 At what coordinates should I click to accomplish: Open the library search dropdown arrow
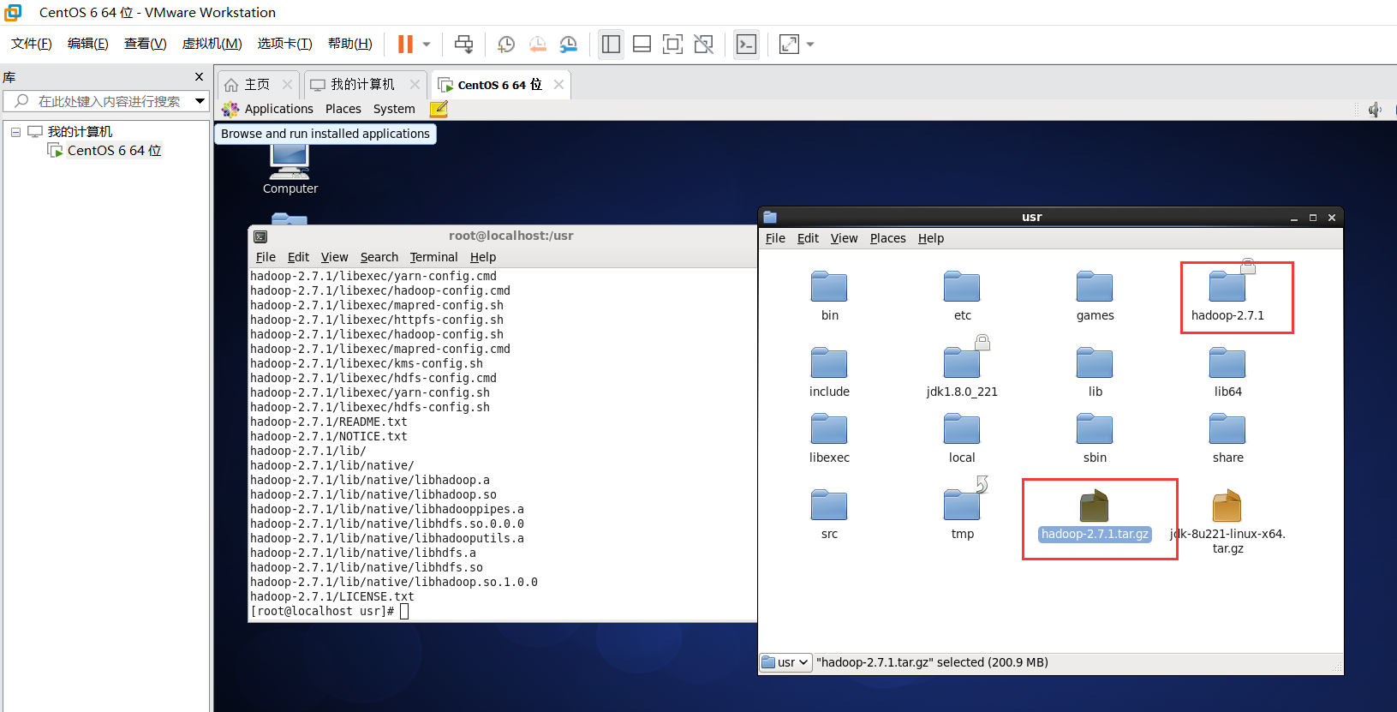(200, 101)
